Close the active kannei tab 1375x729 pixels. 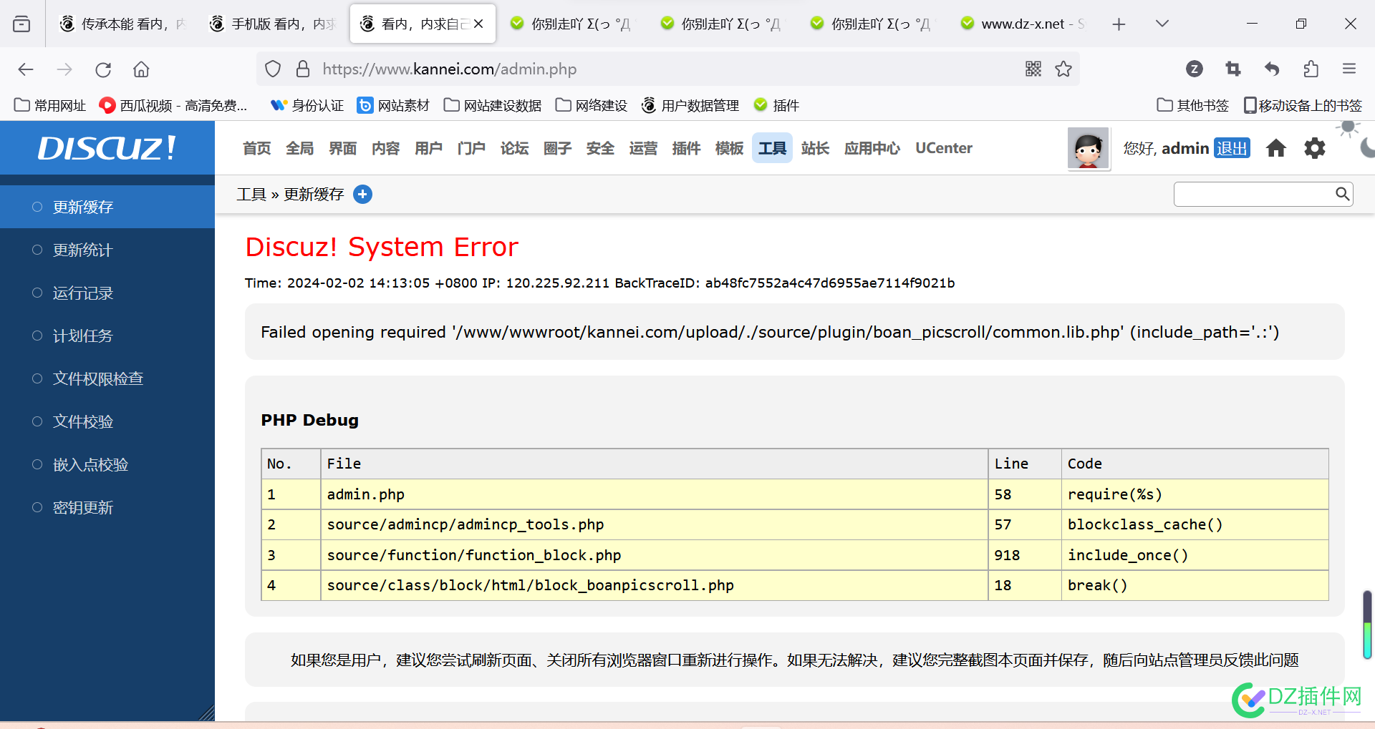point(478,24)
